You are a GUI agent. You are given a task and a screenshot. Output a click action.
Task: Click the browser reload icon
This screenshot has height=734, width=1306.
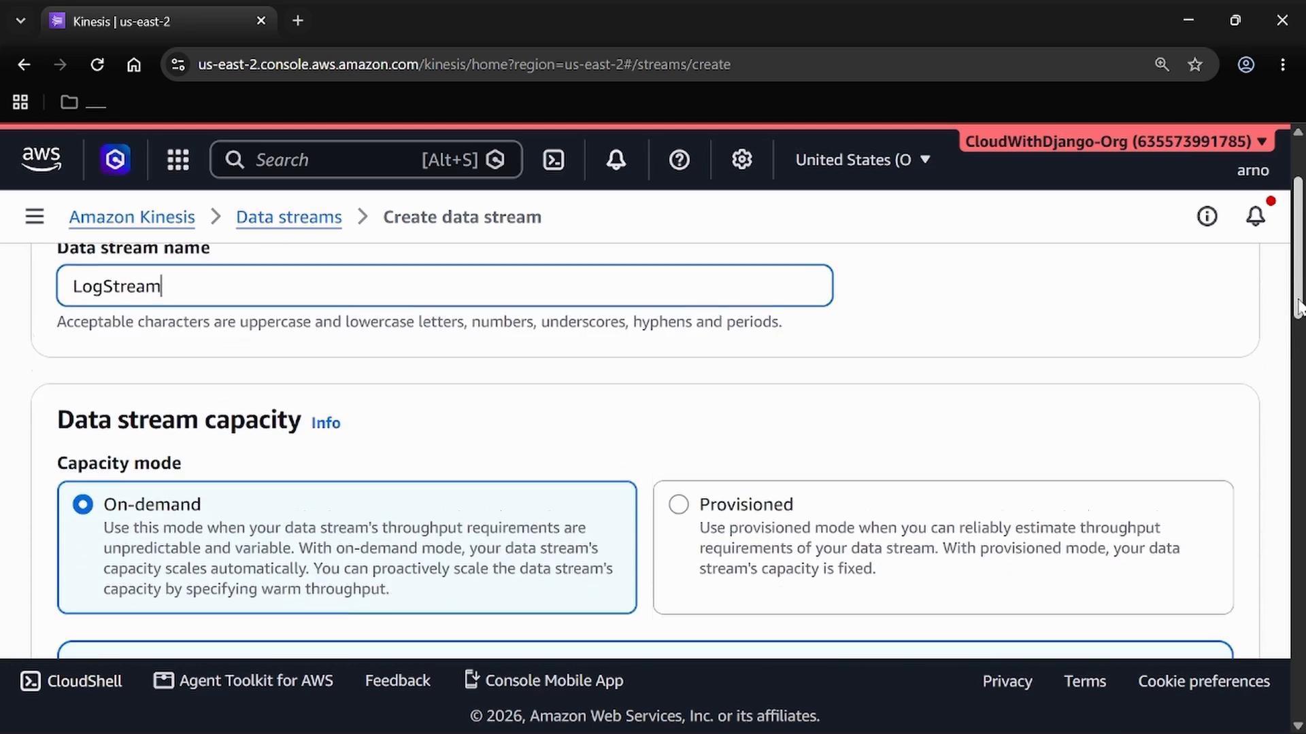97,65
